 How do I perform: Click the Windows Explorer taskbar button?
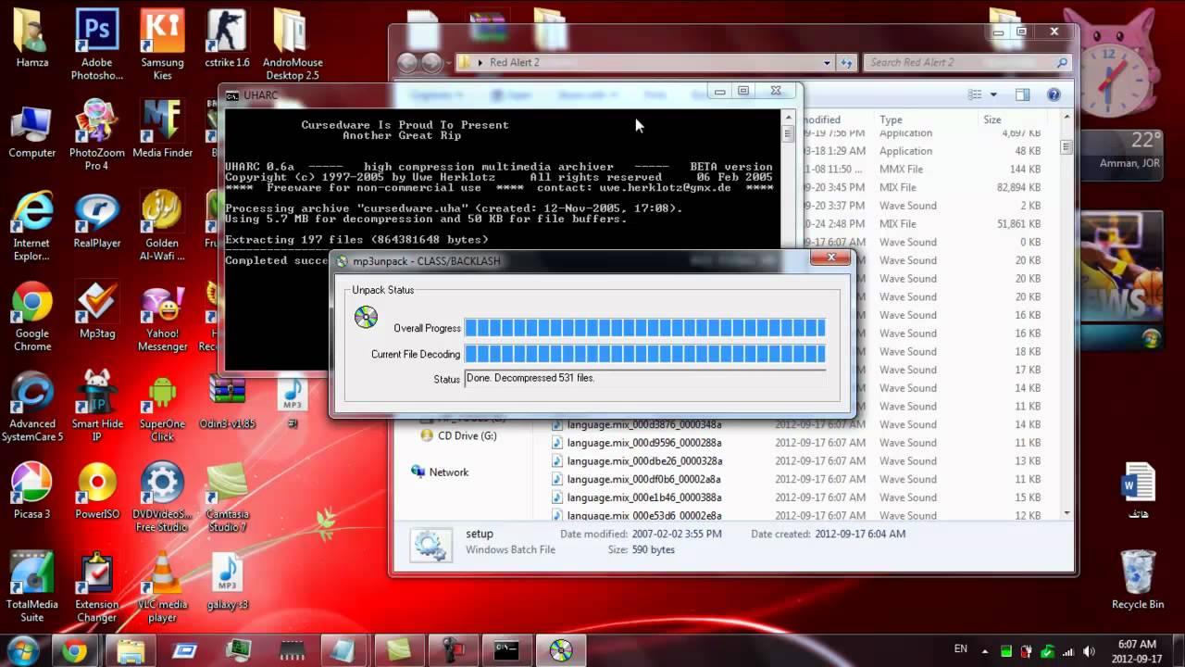[x=131, y=651]
